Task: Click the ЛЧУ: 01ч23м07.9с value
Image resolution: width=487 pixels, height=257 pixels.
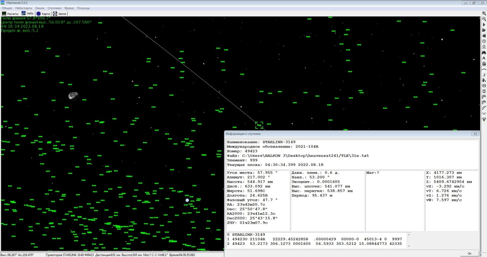Action: pyautogui.click(x=247, y=222)
